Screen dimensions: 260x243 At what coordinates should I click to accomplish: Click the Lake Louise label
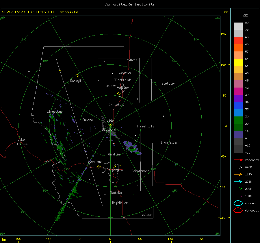pos(22,142)
